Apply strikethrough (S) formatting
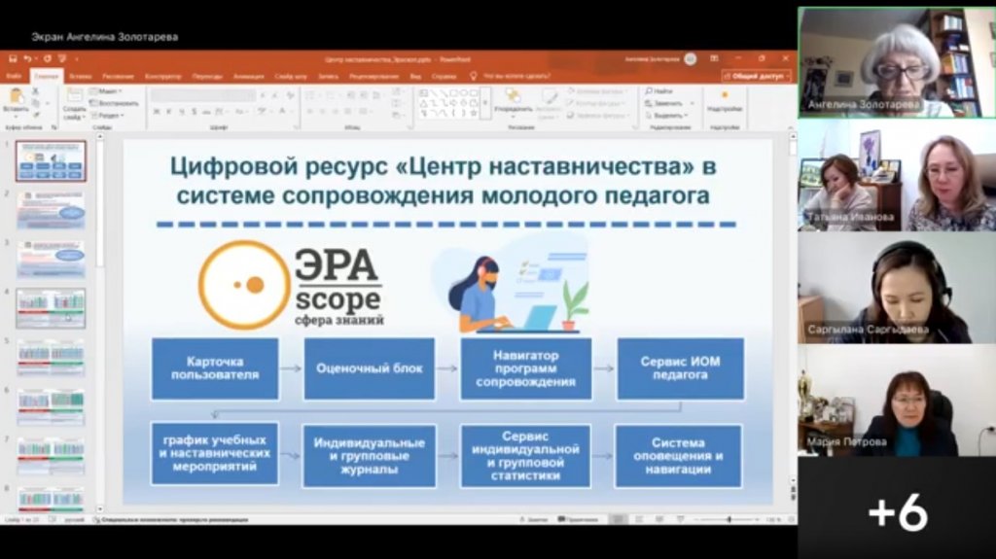The width and height of the screenshot is (996, 559). (x=195, y=113)
